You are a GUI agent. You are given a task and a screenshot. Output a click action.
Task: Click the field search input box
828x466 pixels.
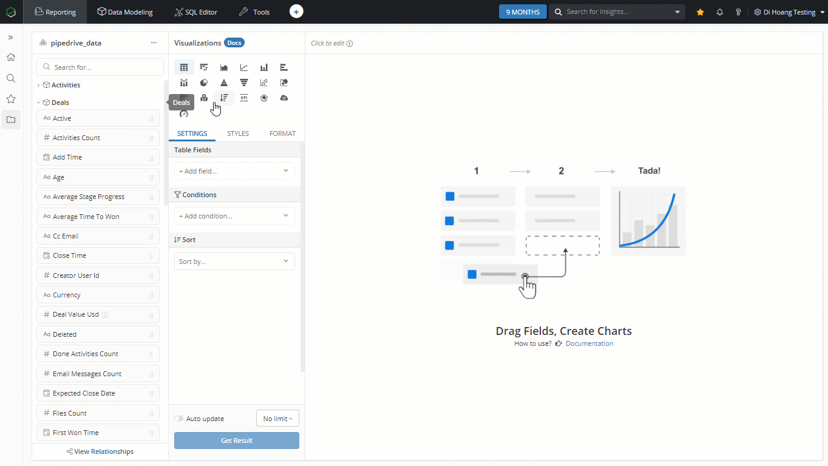point(100,67)
